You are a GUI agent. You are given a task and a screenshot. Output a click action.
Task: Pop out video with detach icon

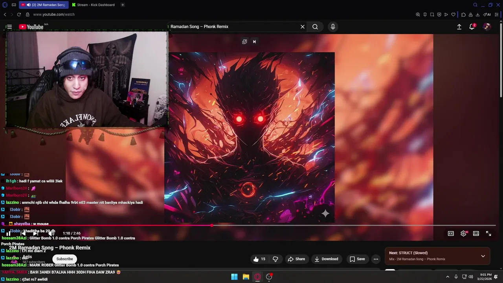tap(244, 42)
